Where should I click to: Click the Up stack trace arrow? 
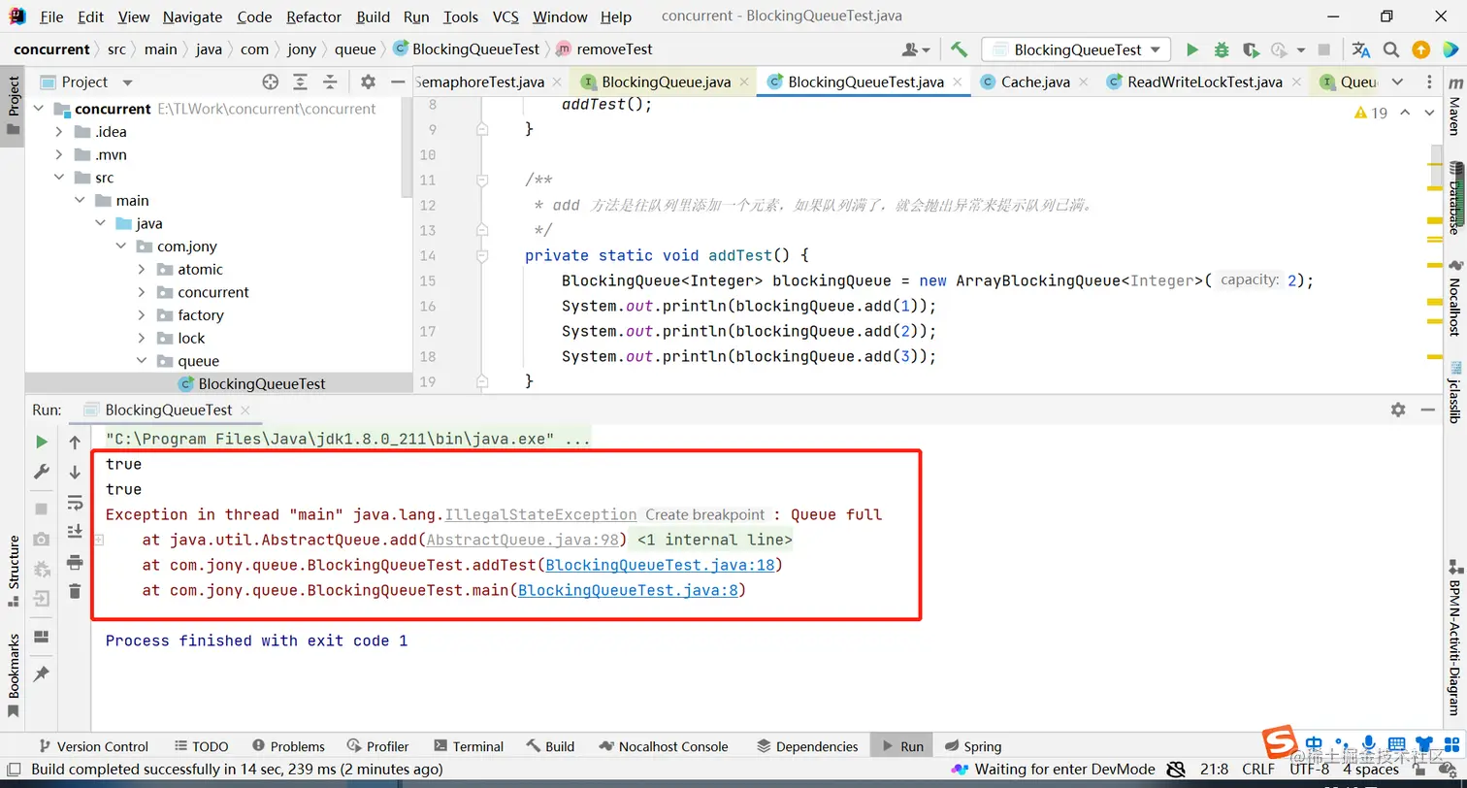[x=75, y=443]
